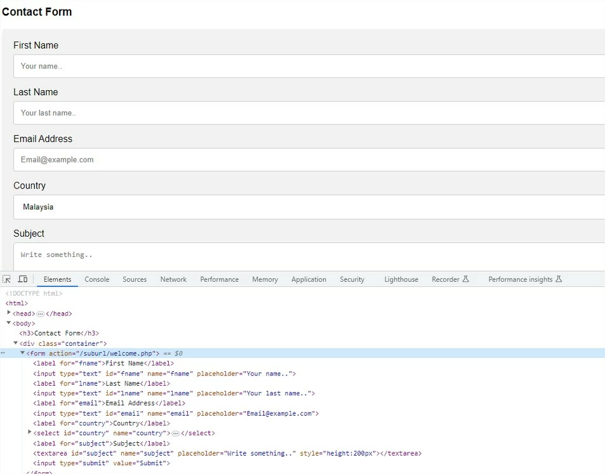Collapse the form action node
Image resolution: width=605 pixels, height=474 pixels.
(22, 353)
